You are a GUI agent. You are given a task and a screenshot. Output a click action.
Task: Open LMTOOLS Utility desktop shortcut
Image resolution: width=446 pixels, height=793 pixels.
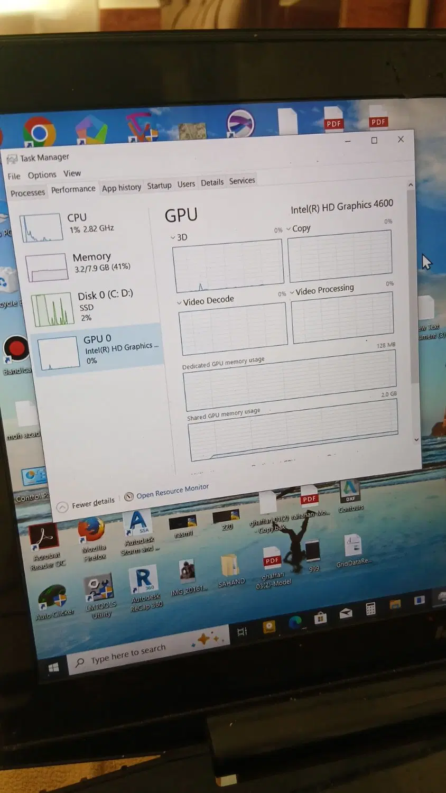point(99,596)
